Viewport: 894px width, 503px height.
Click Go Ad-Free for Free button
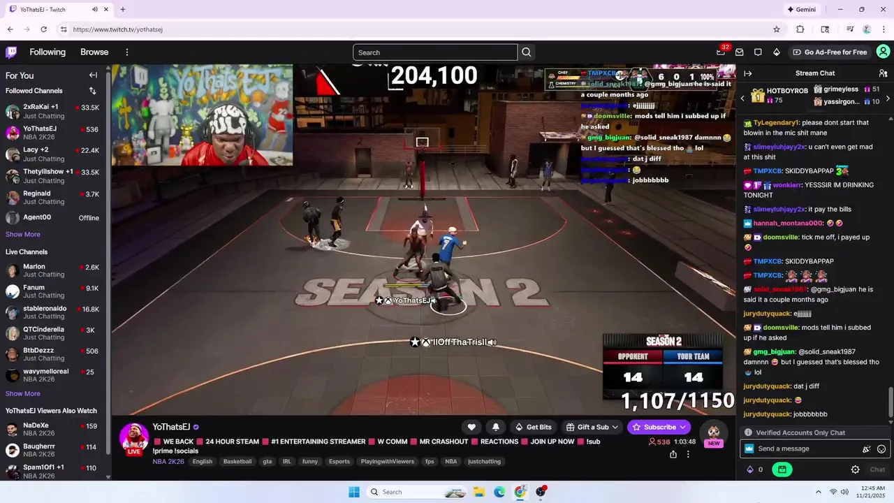(830, 52)
